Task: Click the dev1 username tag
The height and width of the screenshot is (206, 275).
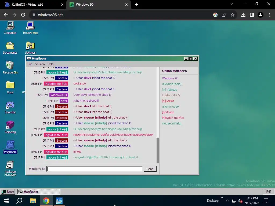Action: 64,101
